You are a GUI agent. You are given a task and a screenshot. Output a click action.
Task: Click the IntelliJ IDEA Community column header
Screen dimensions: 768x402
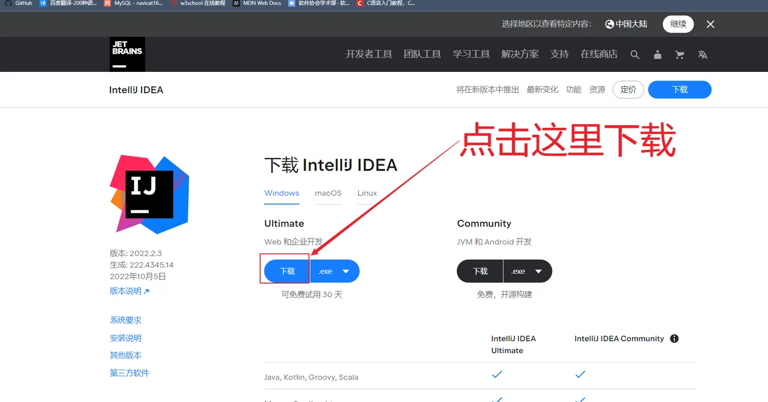coord(619,339)
